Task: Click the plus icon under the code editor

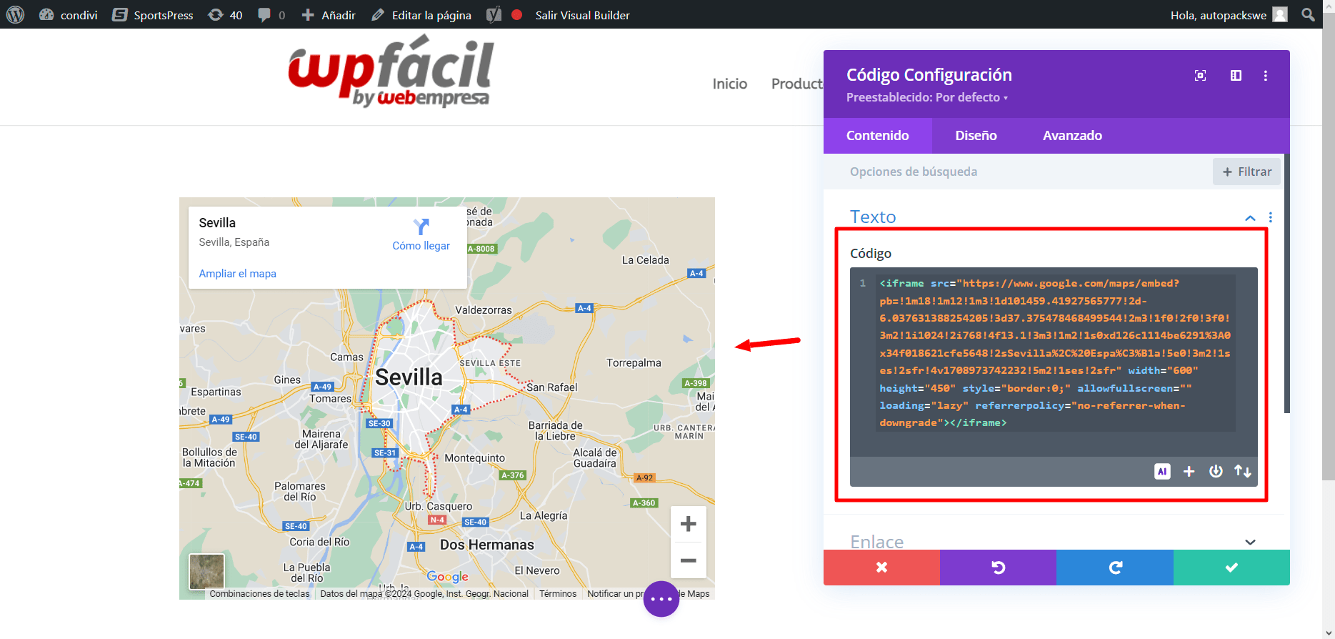Action: (x=1189, y=471)
